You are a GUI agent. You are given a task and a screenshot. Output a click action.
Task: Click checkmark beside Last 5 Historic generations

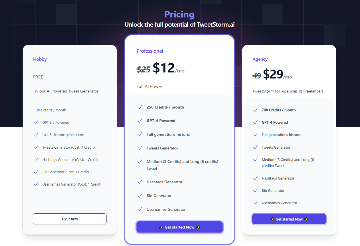36,135
